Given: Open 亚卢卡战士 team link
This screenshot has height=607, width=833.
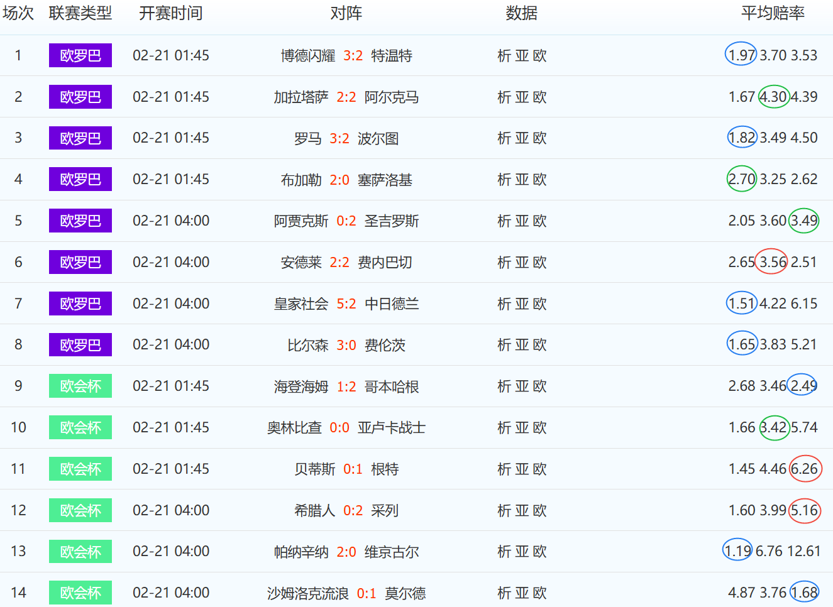Looking at the screenshot, I should (392, 428).
